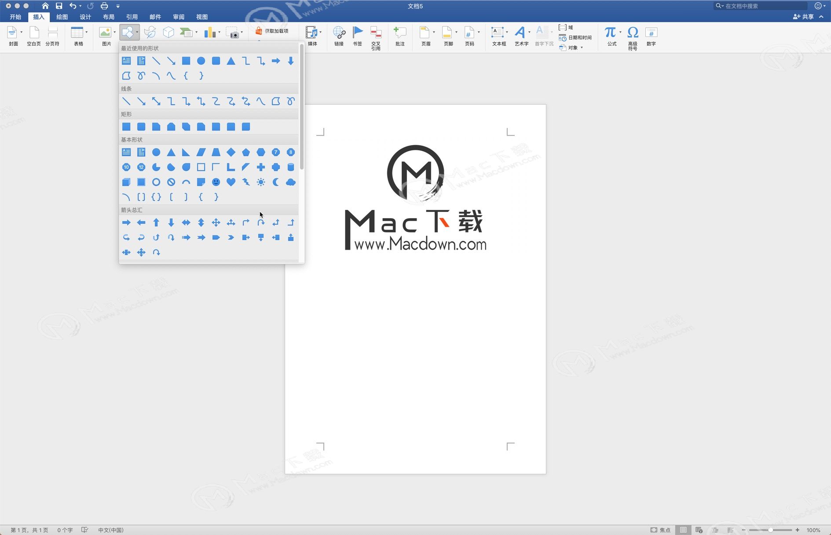831x535 pixels.
Task: Pick the rounded rectangle in rectangles section
Action: (x=141, y=127)
